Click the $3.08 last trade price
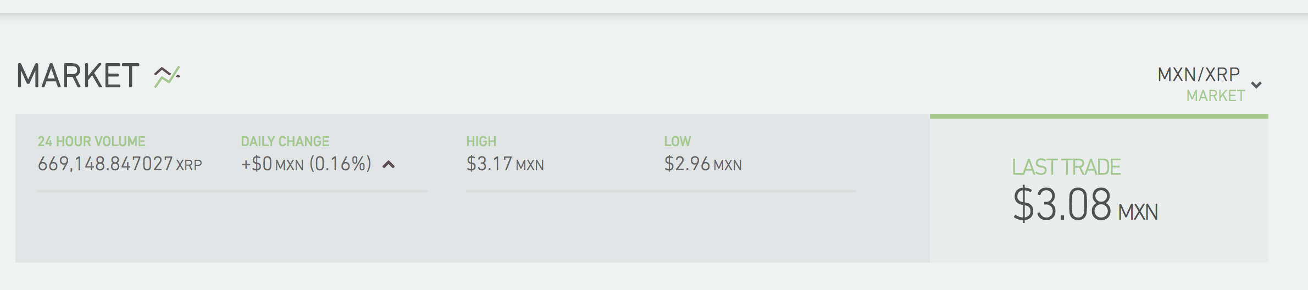Screen dimensions: 1308x290 tap(1062, 205)
